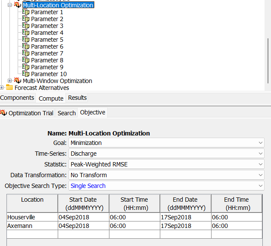
Task: Switch to the Compute tab
Action: point(51,98)
